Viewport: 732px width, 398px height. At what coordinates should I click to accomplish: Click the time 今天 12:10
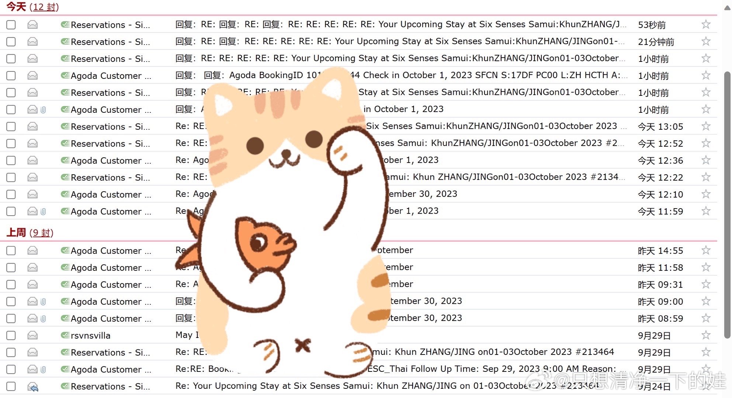pyautogui.click(x=660, y=194)
